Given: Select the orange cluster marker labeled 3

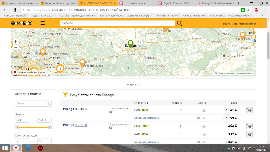Looking at the screenshot, I should 60,68.
